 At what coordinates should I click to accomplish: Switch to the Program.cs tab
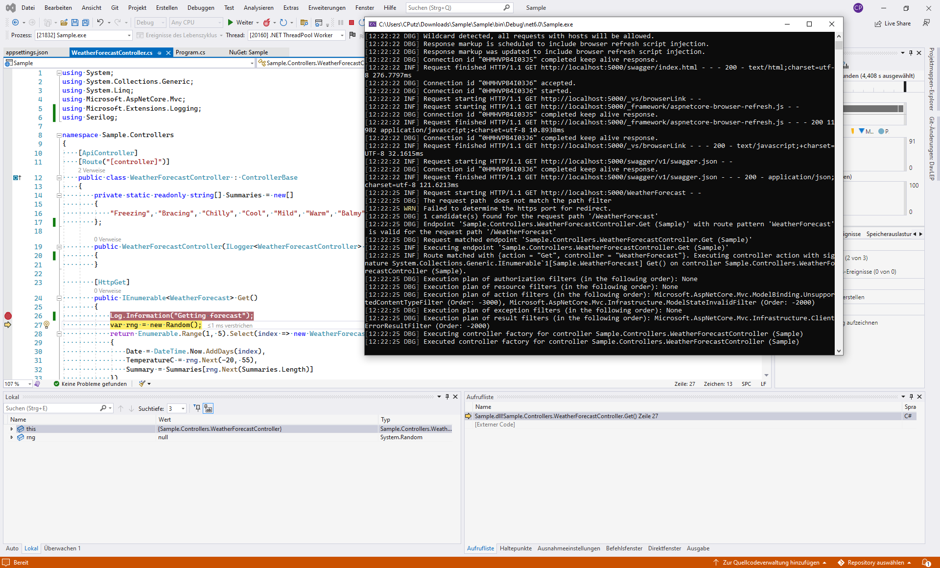pos(191,52)
